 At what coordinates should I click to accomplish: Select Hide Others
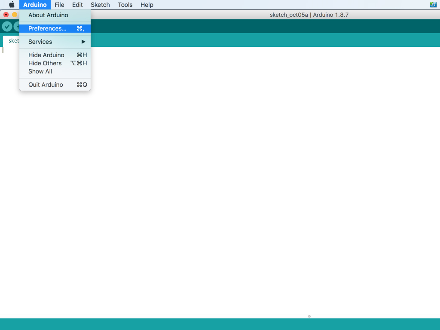(x=55, y=63)
